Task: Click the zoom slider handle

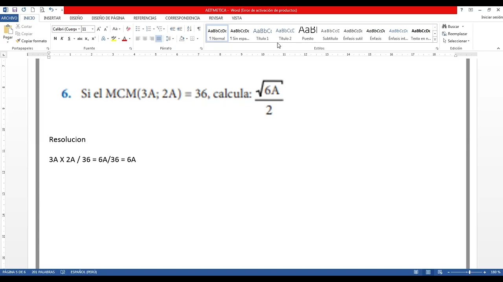Action: [x=469, y=272]
